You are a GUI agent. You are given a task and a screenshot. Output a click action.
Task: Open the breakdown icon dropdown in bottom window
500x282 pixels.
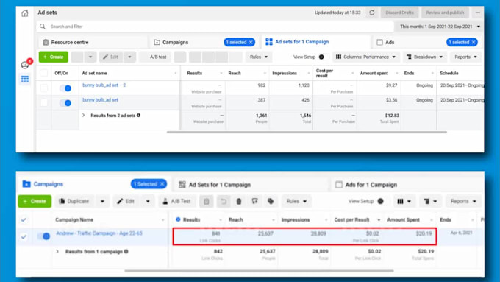pos(430,201)
